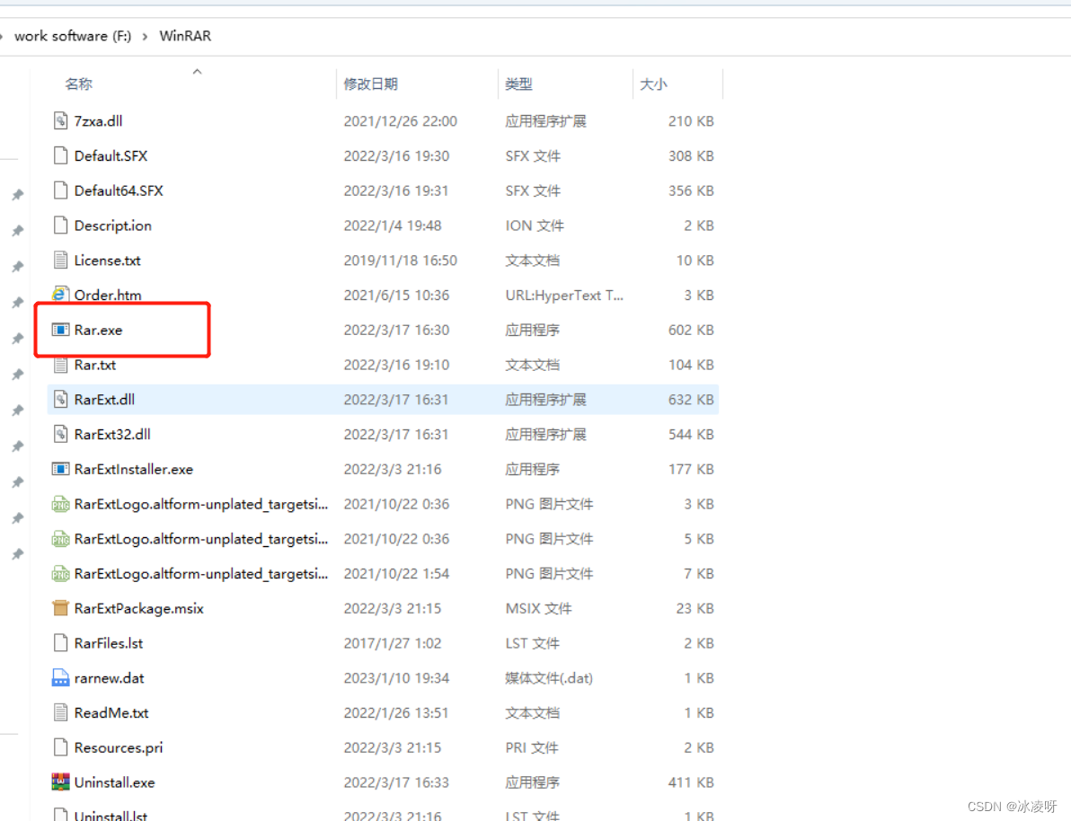Click the Descript.ion file icon

point(61,225)
